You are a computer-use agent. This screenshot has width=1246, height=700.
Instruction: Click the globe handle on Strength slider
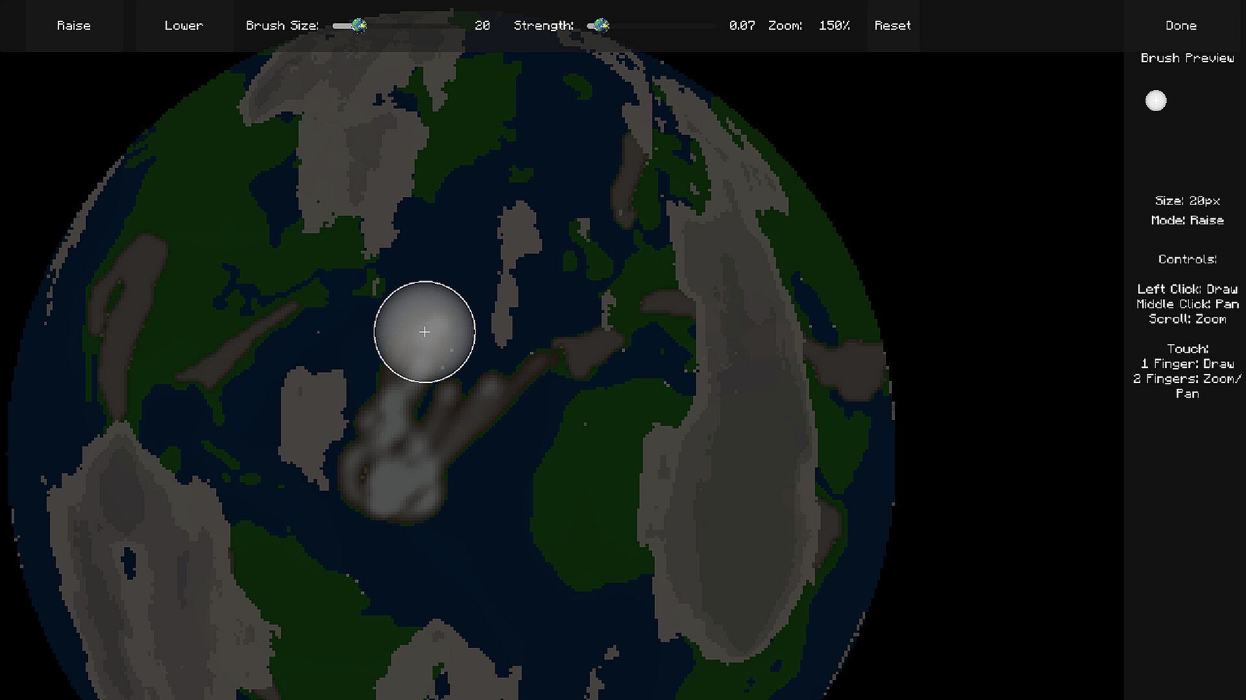tap(602, 25)
